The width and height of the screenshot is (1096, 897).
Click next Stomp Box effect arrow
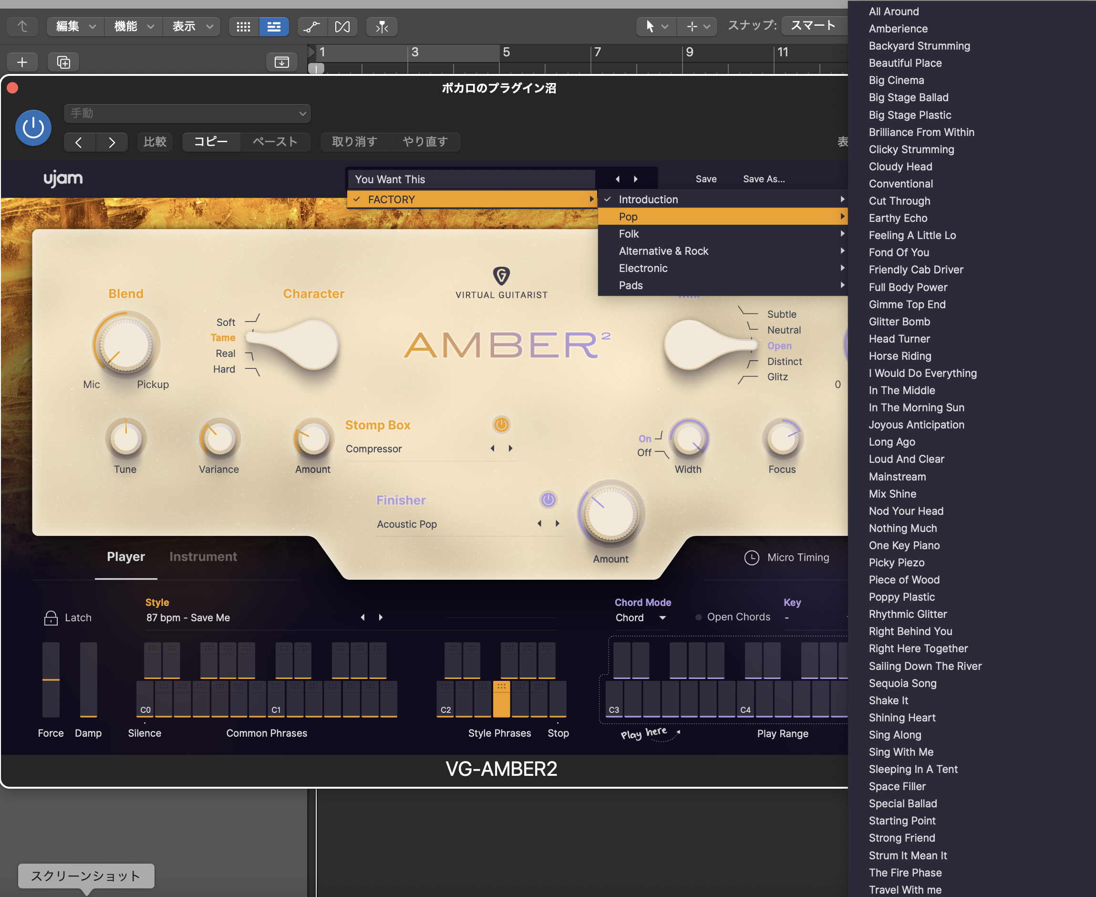[x=510, y=448]
